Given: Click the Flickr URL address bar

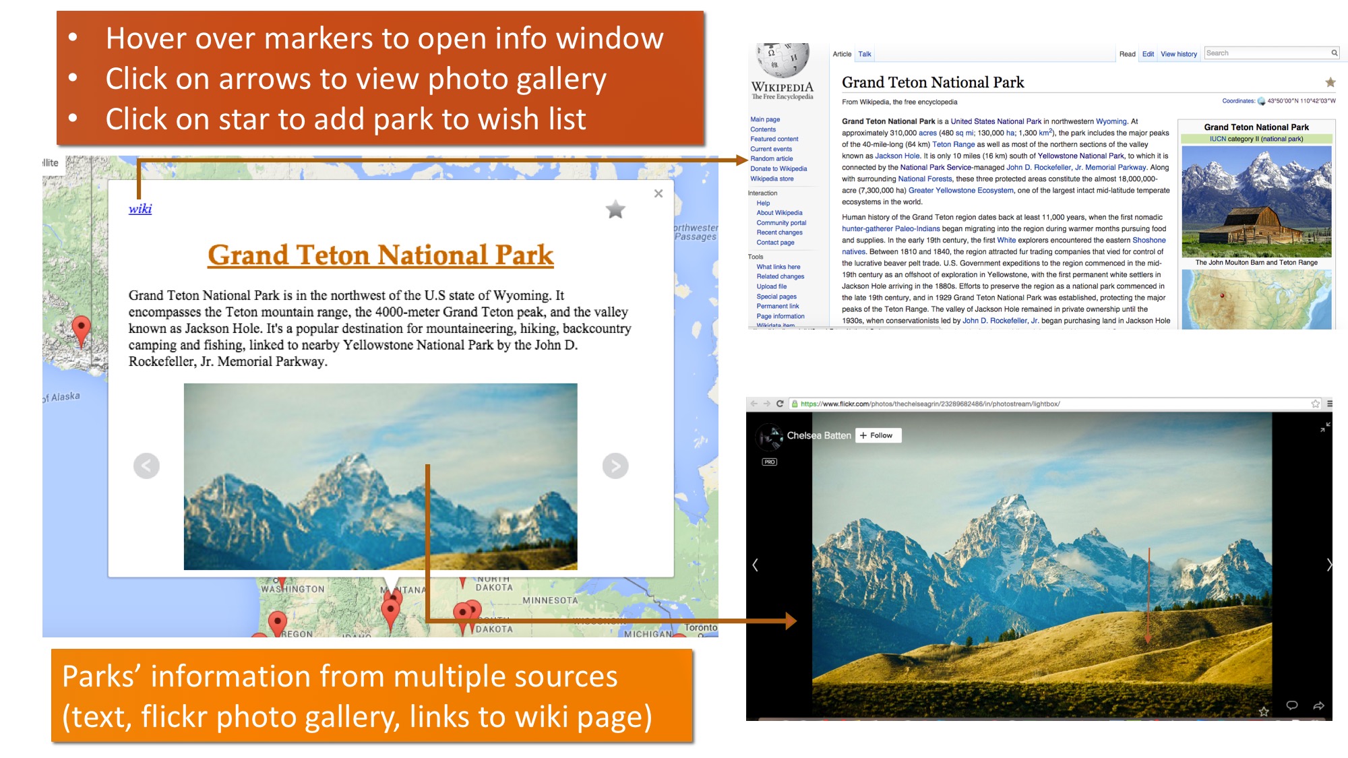Looking at the screenshot, I should click(x=1055, y=404).
